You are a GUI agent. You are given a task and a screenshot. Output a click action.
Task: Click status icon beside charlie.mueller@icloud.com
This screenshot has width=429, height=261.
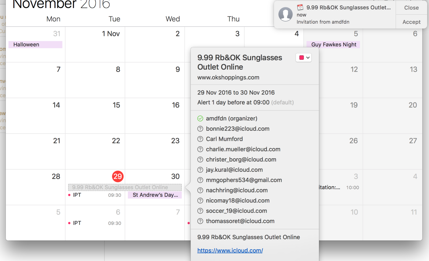click(200, 149)
